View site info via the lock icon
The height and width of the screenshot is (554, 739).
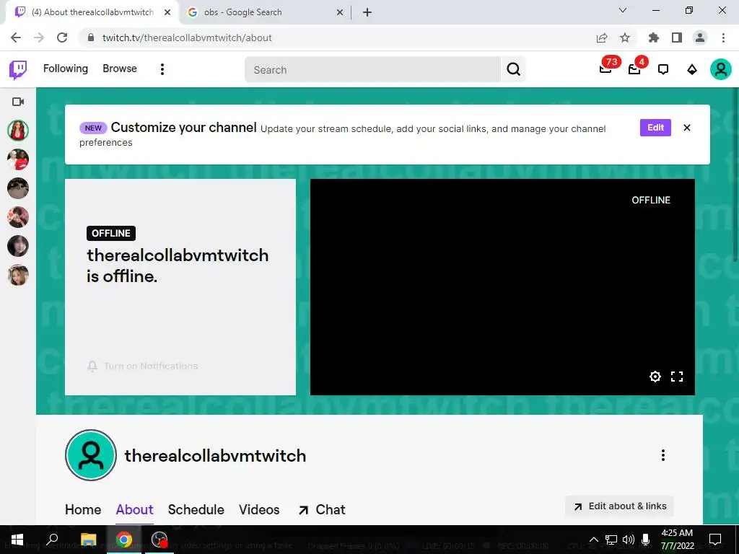[92, 38]
